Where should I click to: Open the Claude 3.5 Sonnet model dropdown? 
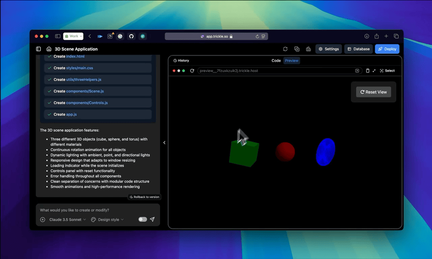pos(67,219)
